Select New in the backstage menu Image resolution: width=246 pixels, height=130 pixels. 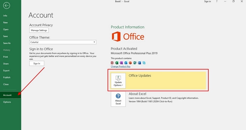pos(5,23)
